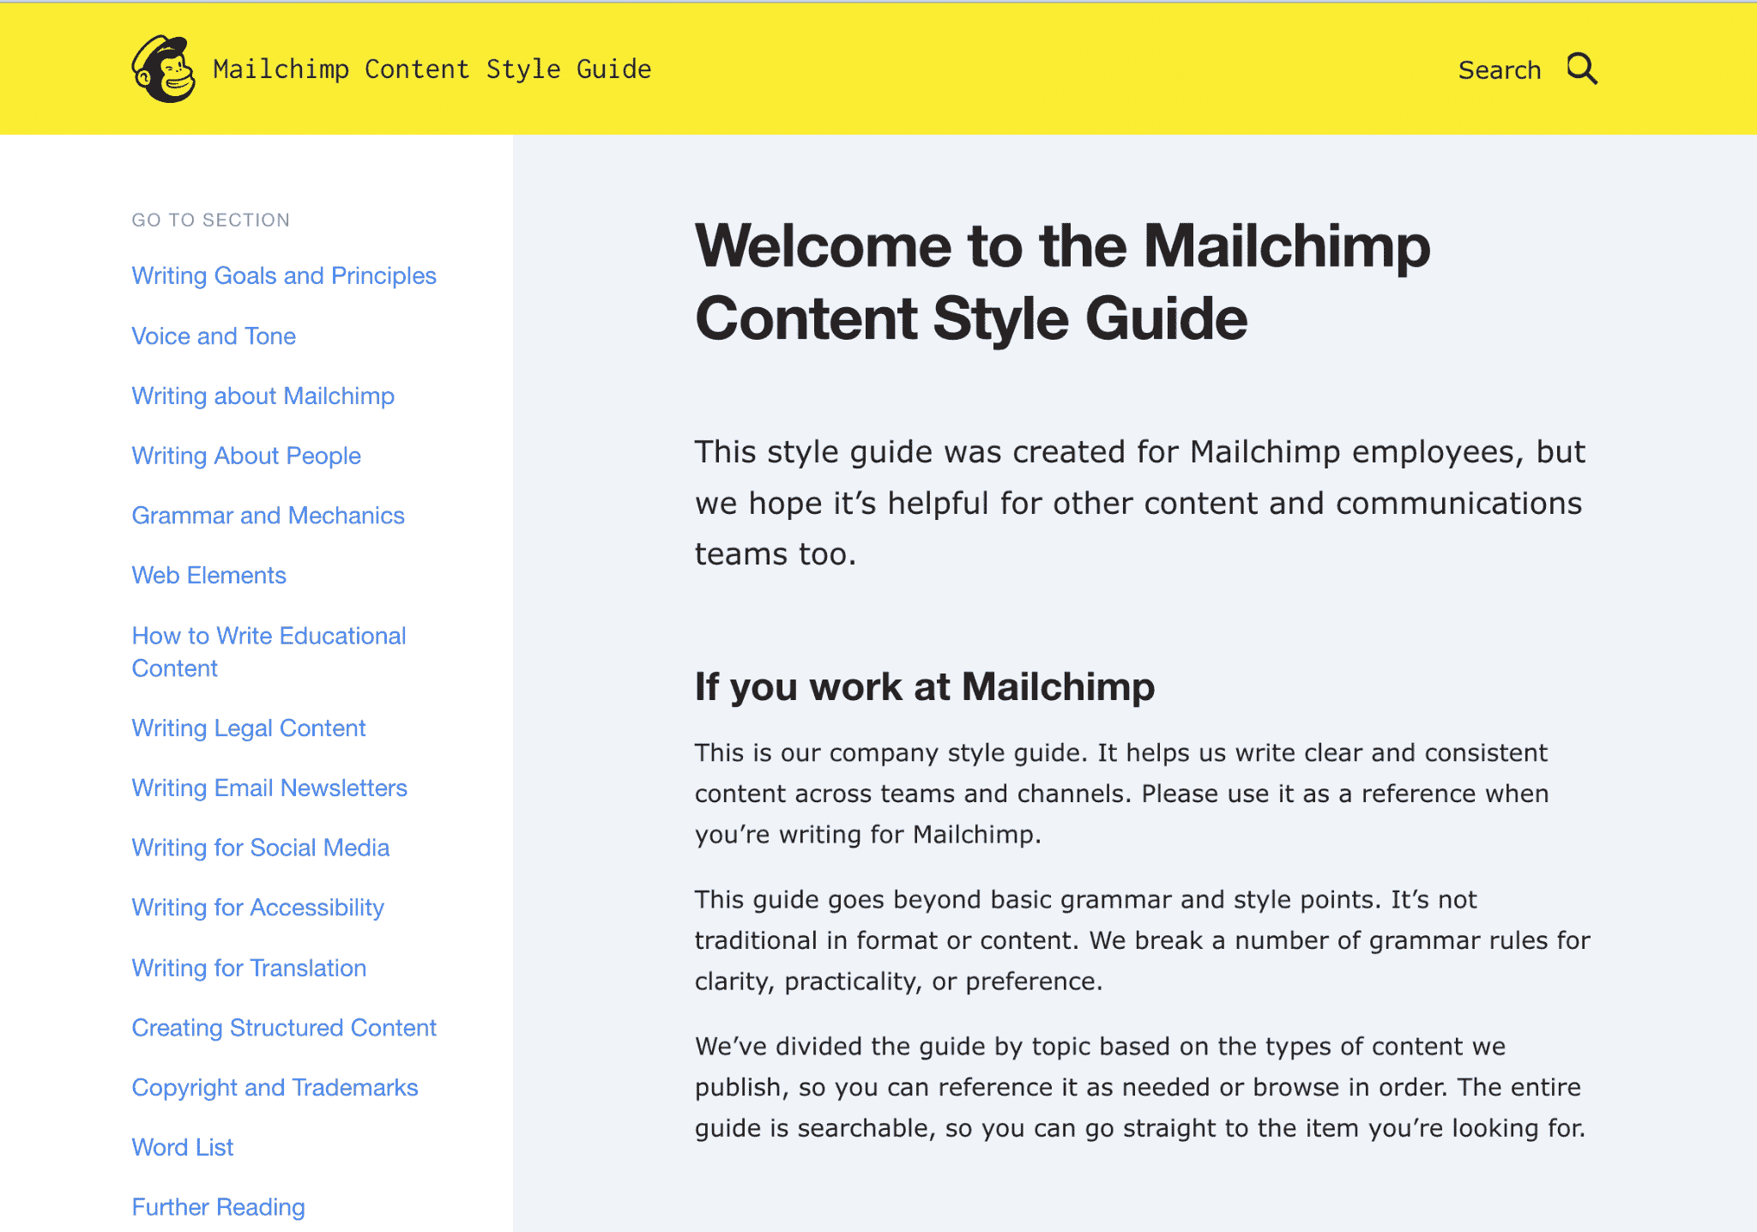Screen dimensions: 1757x1232
Task: Click the magnifying glass search icon
Action: pos(1582,69)
